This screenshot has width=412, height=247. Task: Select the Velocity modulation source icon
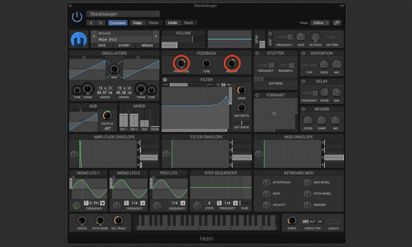(266, 205)
